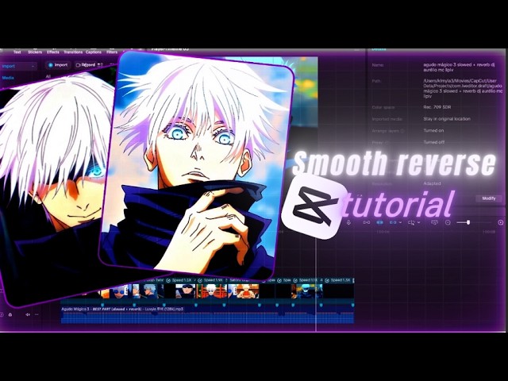Click the audio track mute speaker icon
Image resolution: width=508 pixels, height=381 pixels.
[28, 314]
